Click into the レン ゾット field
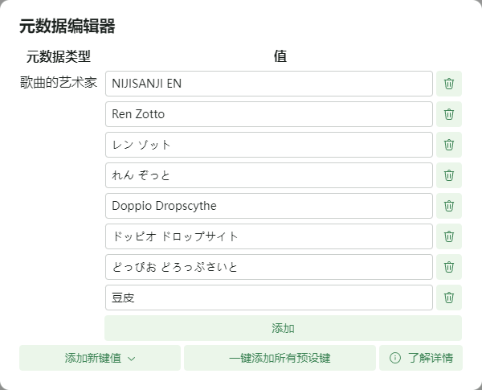 click(268, 145)
